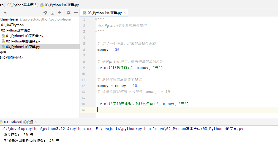Click the Expand All icon in project toolbar
The width and height of the screenshot is (278, 147).
pos(53,13)
